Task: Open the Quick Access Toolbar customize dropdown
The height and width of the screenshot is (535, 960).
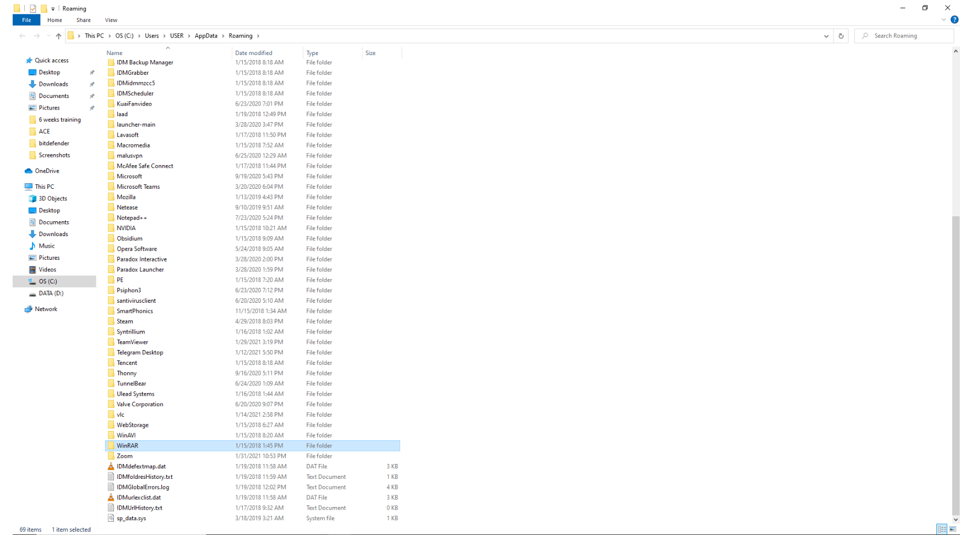Action: click(x=53, y=9)
